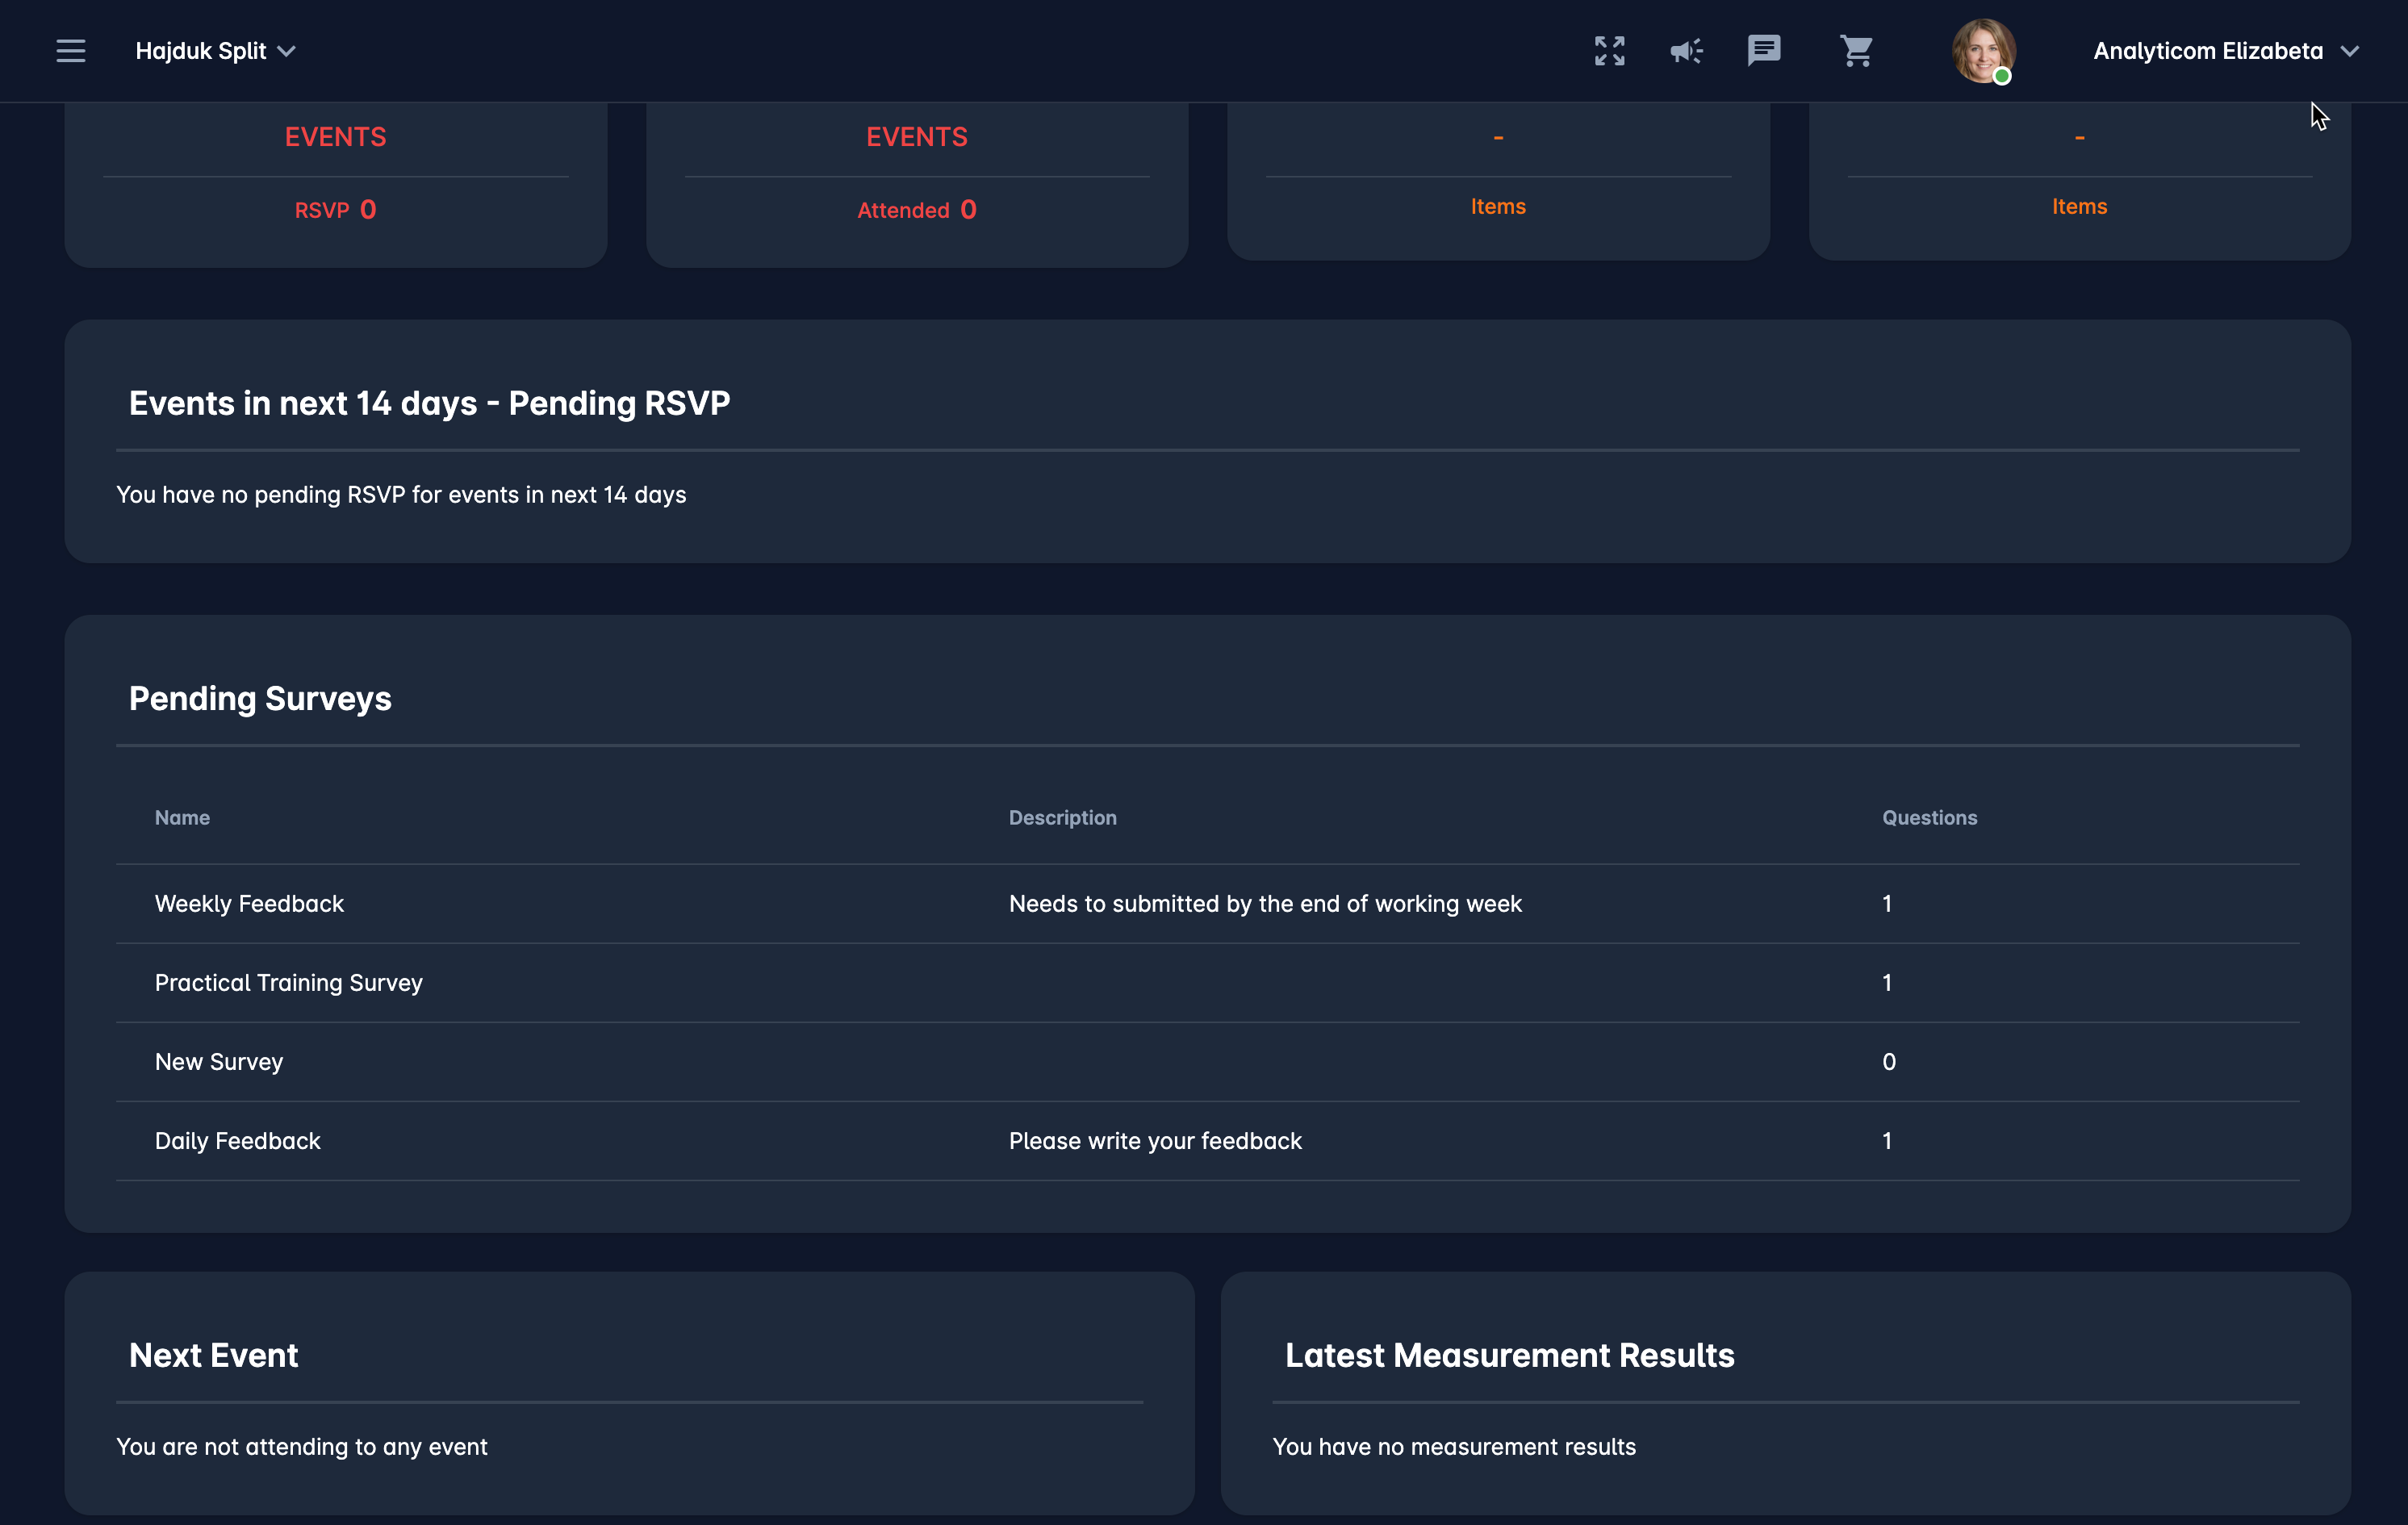Expand the Hajduk Split club dropdown
2408x1525 pixels.
pos(287,51)
